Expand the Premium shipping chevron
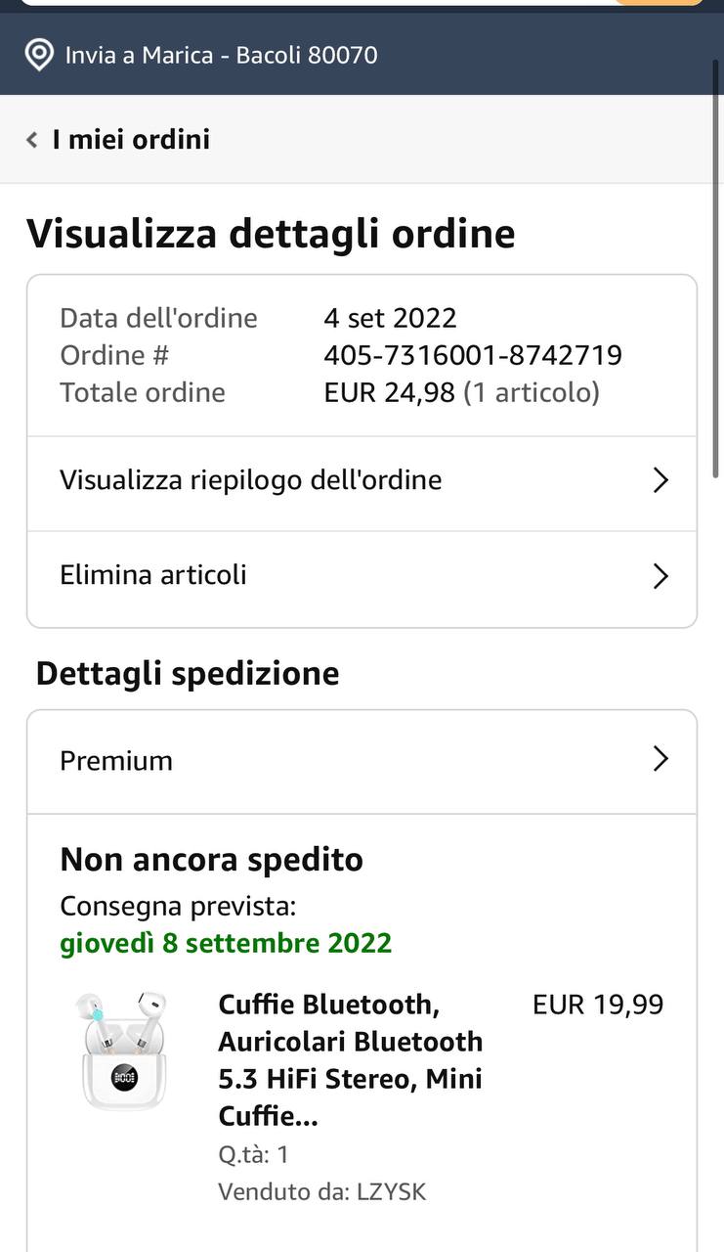Viewport: 724px width, 1252px height. point(660,759)
